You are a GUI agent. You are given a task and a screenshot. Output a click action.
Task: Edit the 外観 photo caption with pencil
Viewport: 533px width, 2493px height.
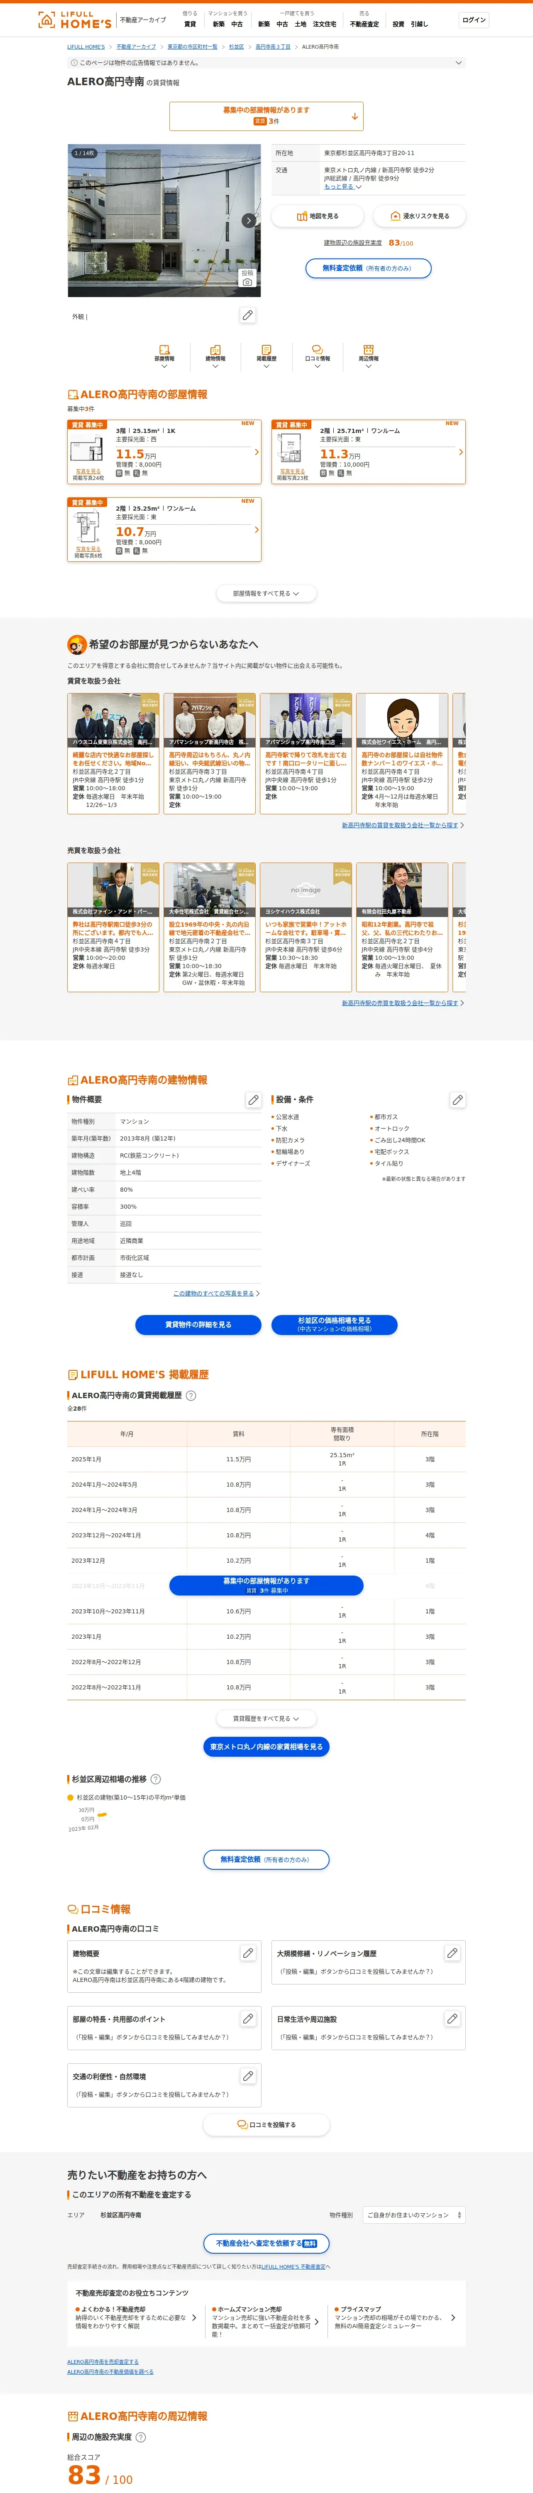(248, 315)
